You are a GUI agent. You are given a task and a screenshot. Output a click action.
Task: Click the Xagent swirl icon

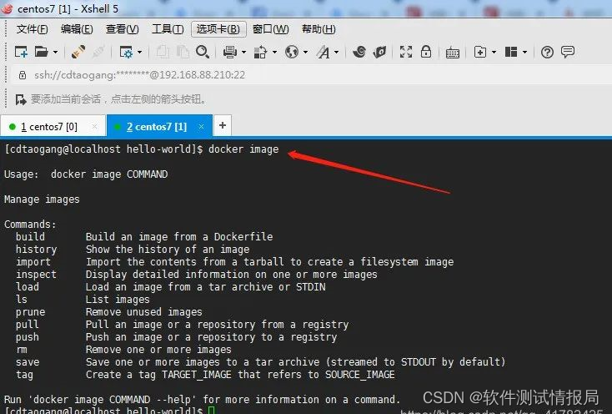pos(359,52)
